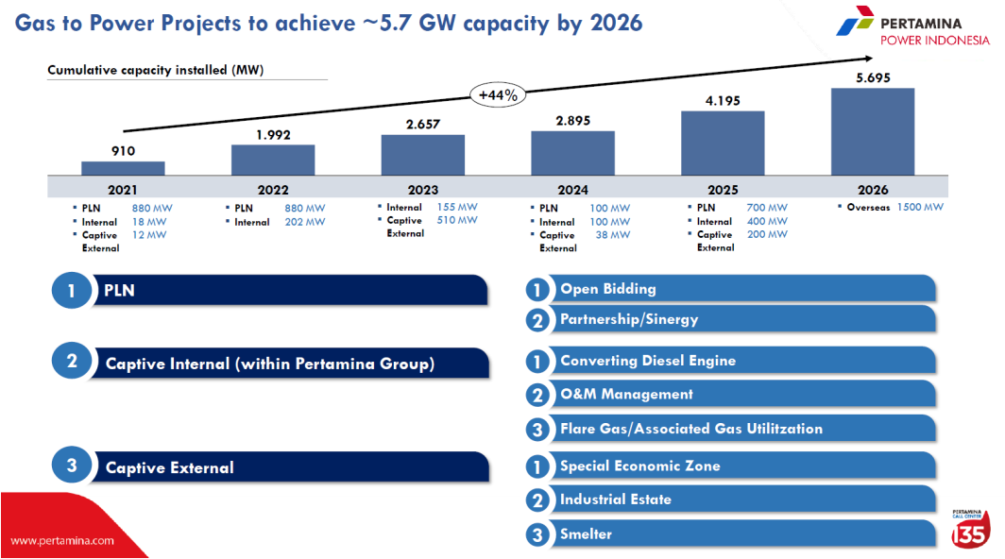
Task: Select the number 2 circle beside Captive Internal
Action: point(71,363)
